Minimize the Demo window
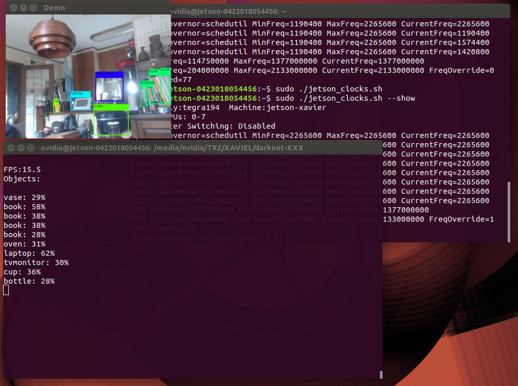Viewport: 518px width, 386px height. (23, 7)
